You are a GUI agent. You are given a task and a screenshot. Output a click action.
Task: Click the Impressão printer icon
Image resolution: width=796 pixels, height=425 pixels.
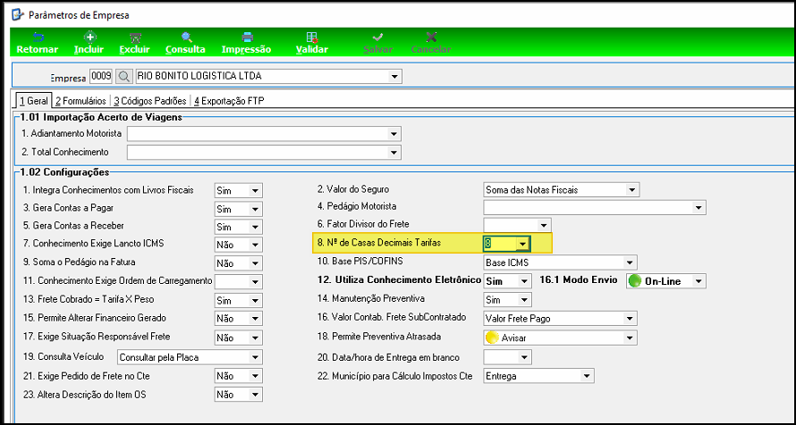[247, 37]
